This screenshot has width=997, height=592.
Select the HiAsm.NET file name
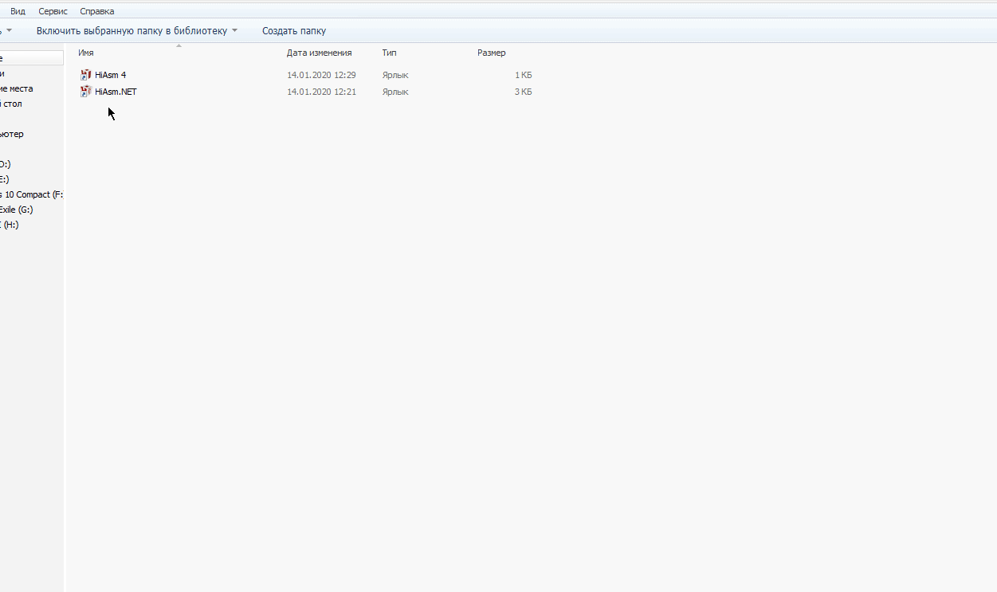pos(116,92)
